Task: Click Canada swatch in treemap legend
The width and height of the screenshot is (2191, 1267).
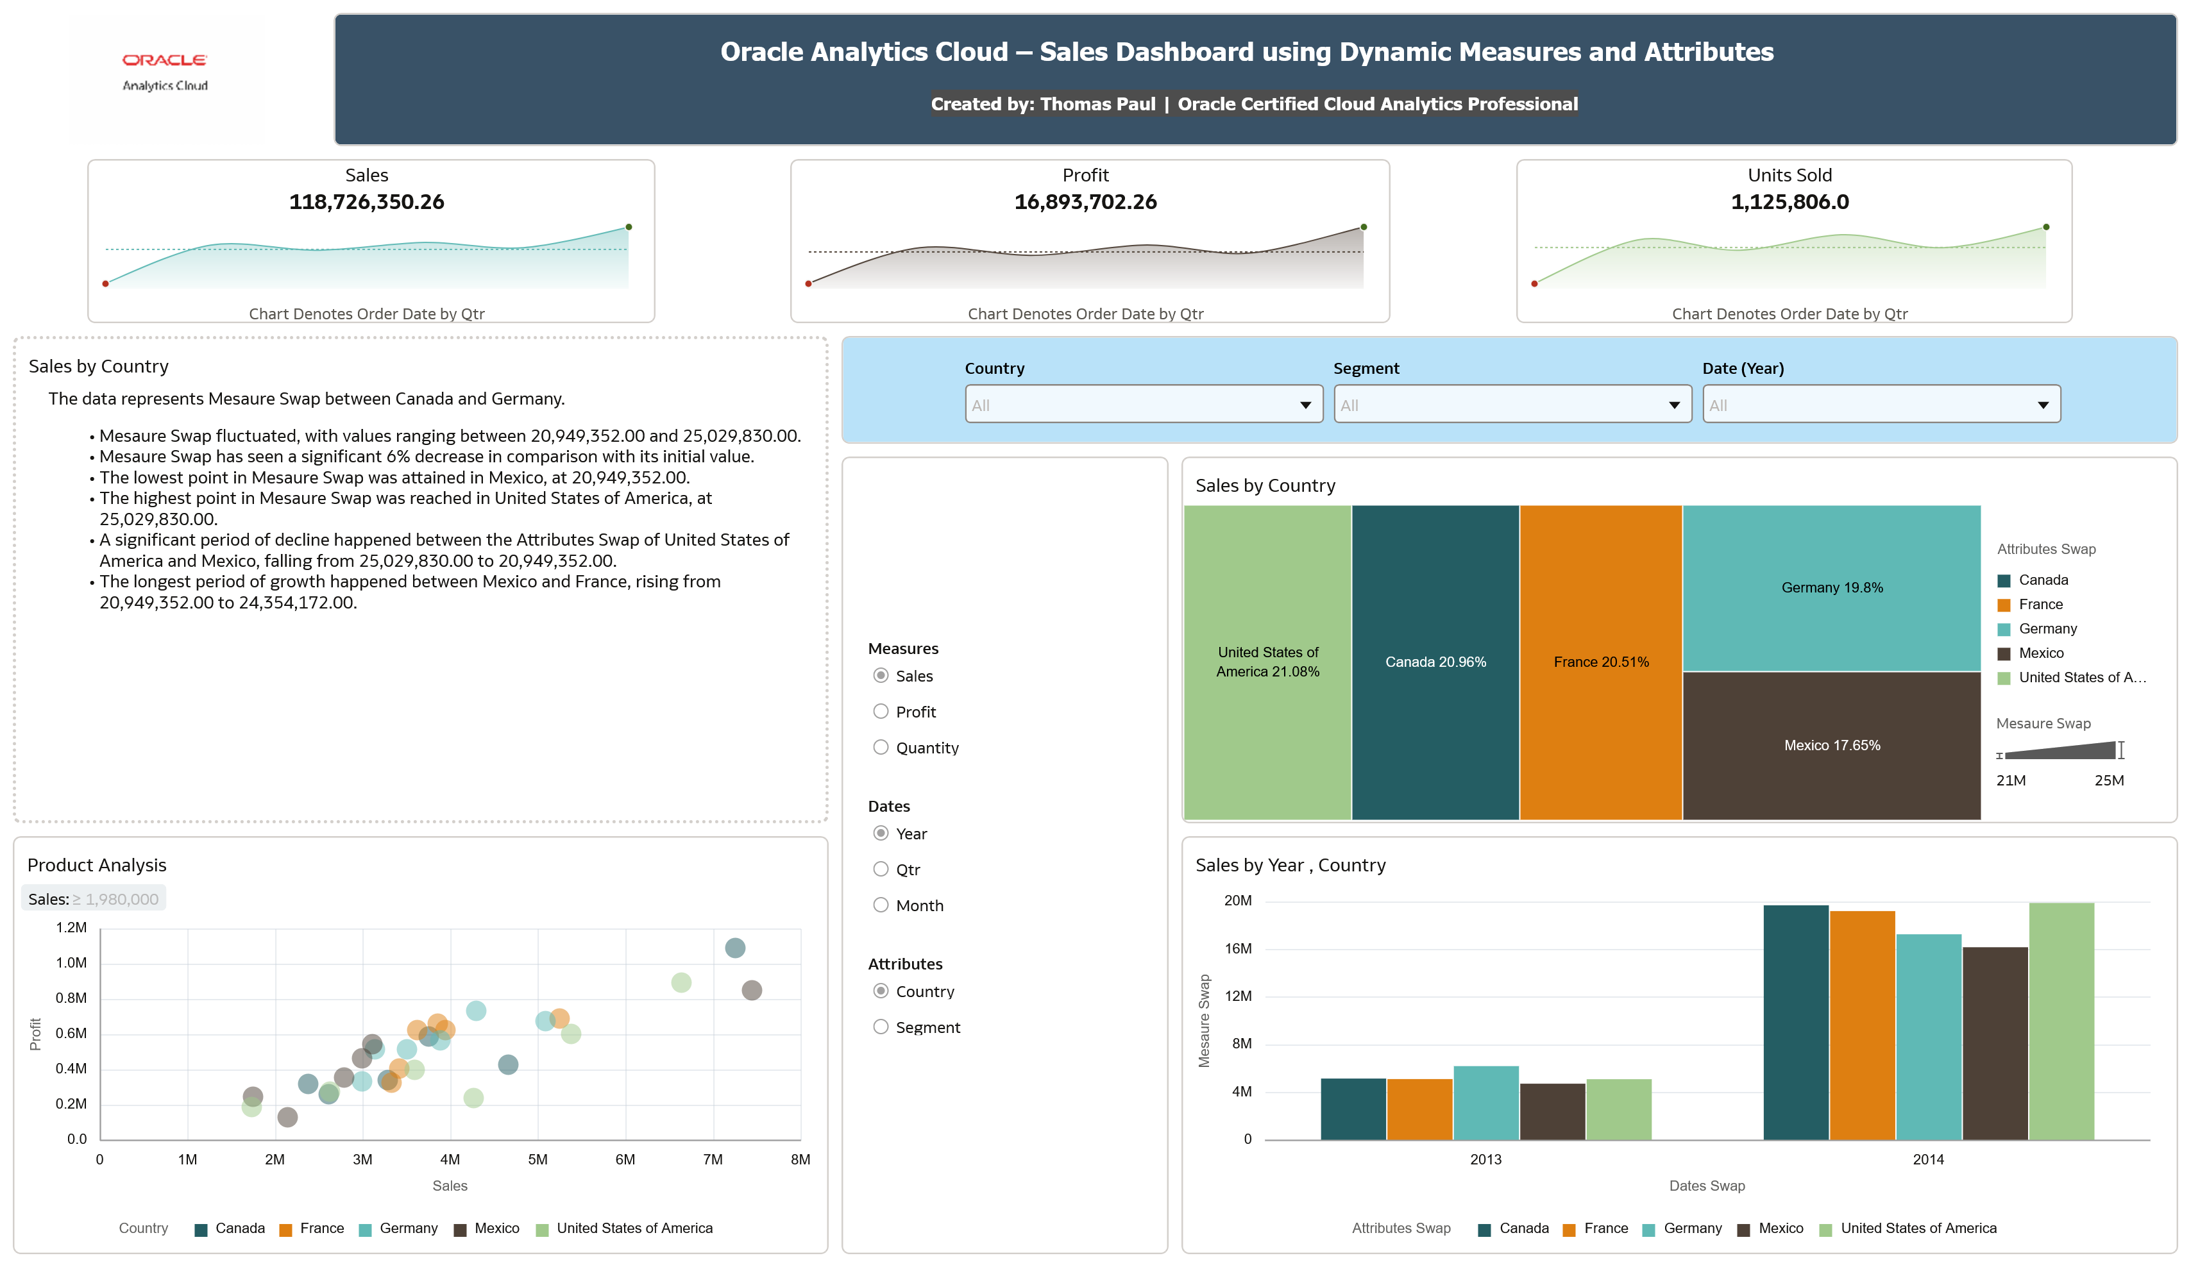Action: point(2004,580)
